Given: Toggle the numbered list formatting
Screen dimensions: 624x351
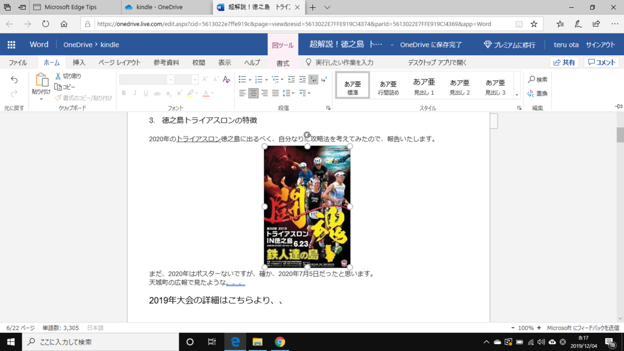Looking at the screenshot, I should (x=258, y=80).
